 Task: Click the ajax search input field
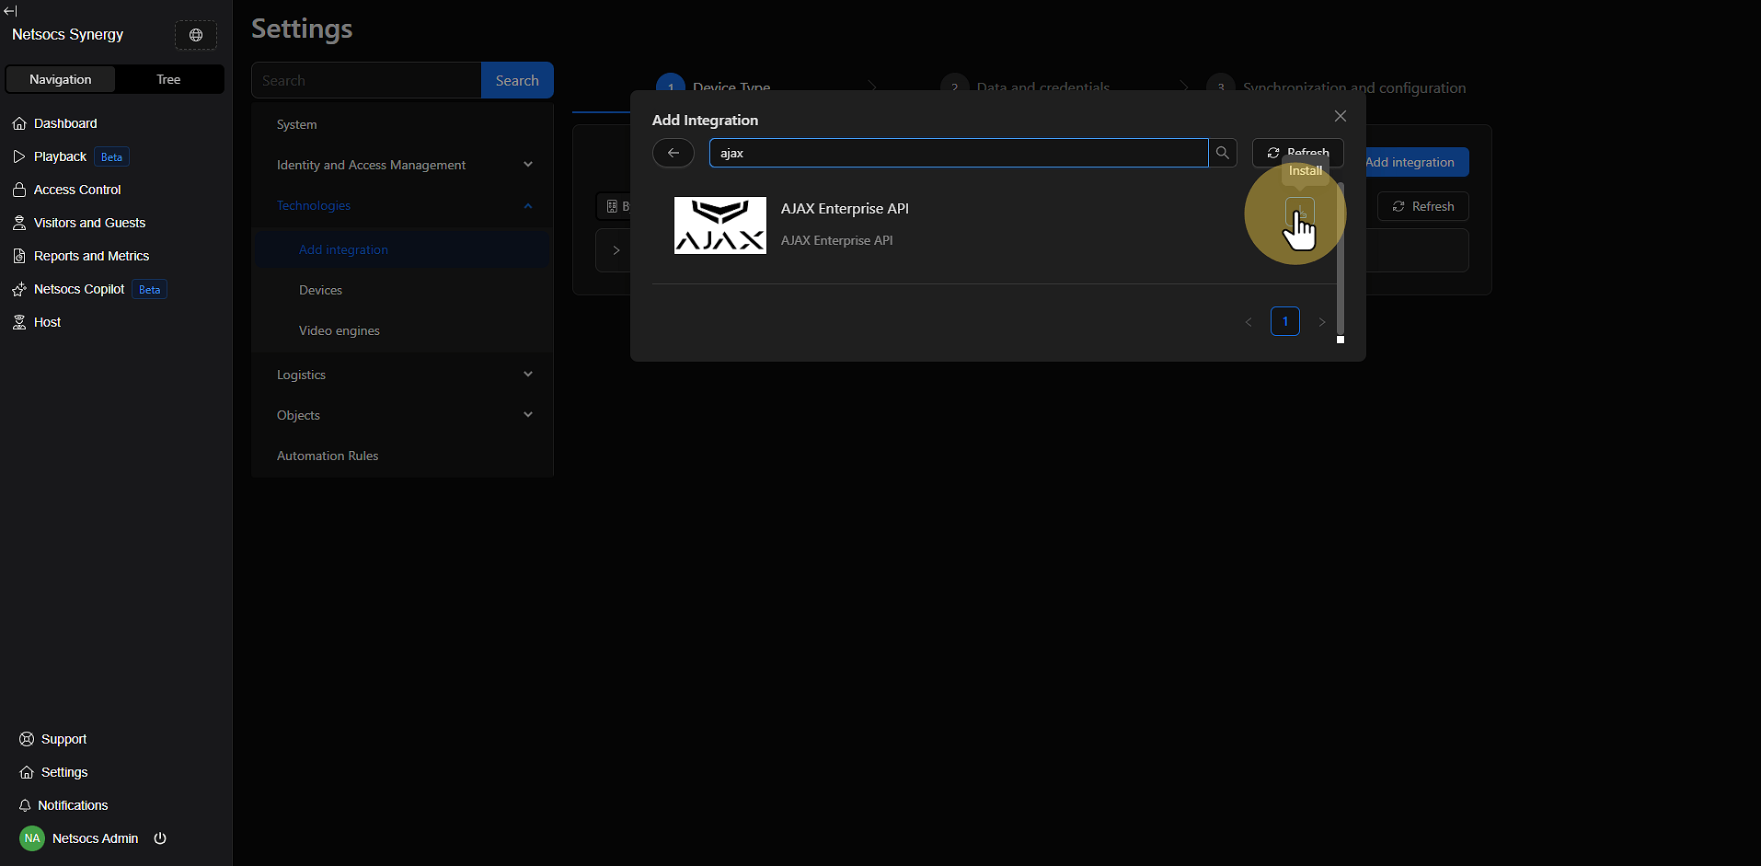point(957,153)
